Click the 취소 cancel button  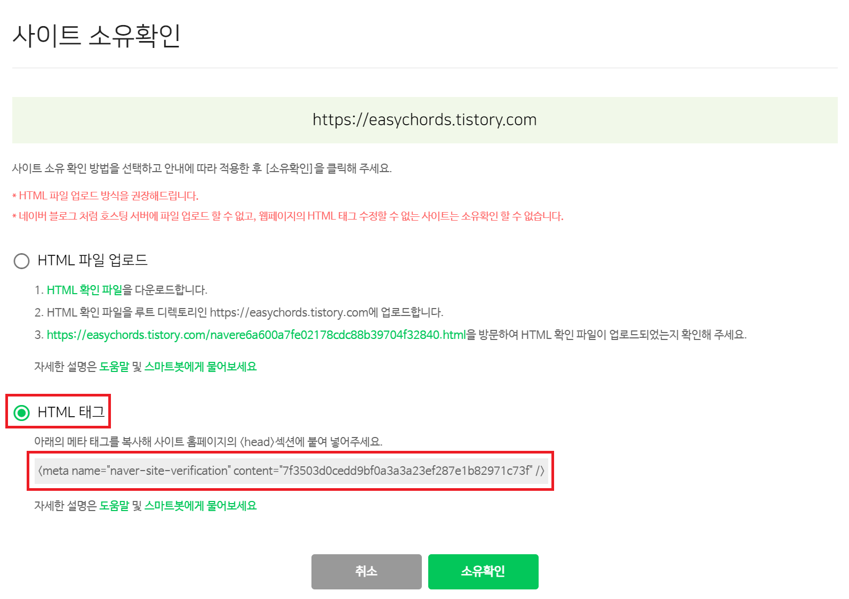click(x=366, y=571)
